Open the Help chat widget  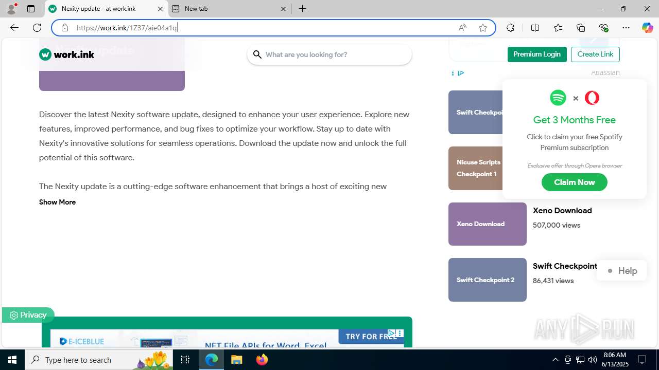coord(621,271)
